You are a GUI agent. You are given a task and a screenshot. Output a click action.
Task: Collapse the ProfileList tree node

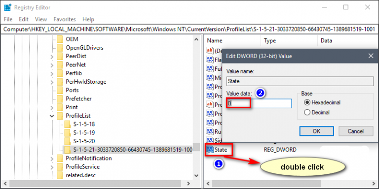[52, 116]
